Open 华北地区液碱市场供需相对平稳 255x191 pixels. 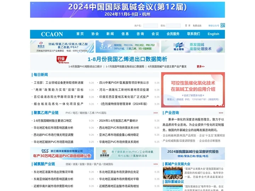(119, 179)
